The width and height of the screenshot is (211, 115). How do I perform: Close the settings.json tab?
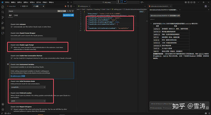90,6
